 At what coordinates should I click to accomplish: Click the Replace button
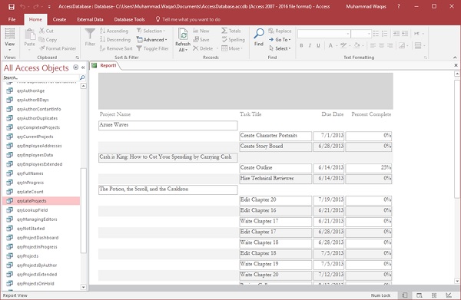280,31
